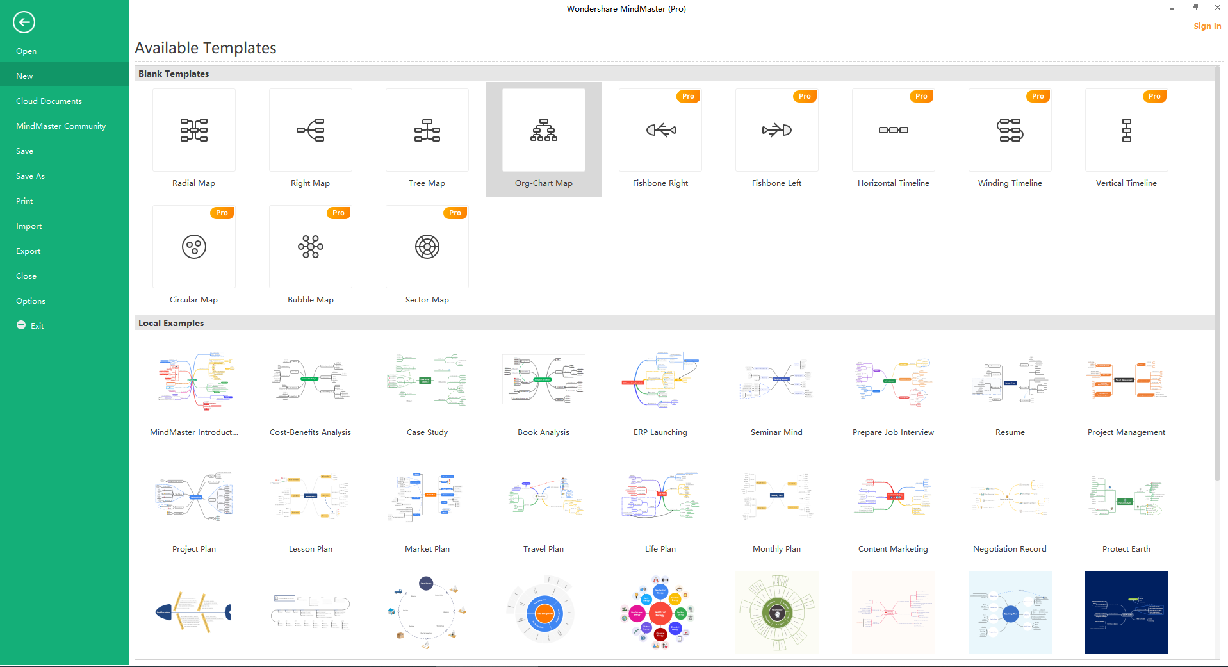Viewport: 1228px width, 667px height.
Task: Select the Radial Map blank template
Action: [193, 130]
